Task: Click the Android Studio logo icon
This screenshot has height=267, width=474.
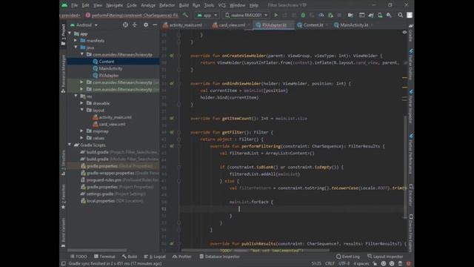Action: click(64, 5)
